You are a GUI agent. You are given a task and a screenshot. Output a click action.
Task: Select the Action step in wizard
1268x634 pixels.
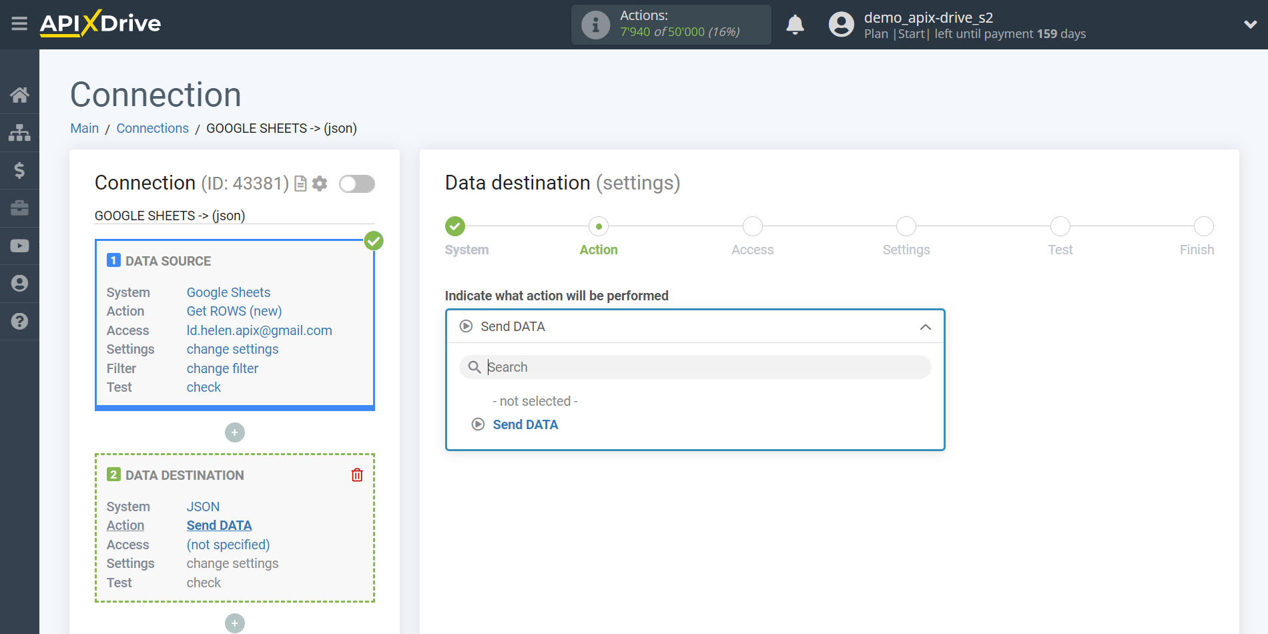[599, 226]
